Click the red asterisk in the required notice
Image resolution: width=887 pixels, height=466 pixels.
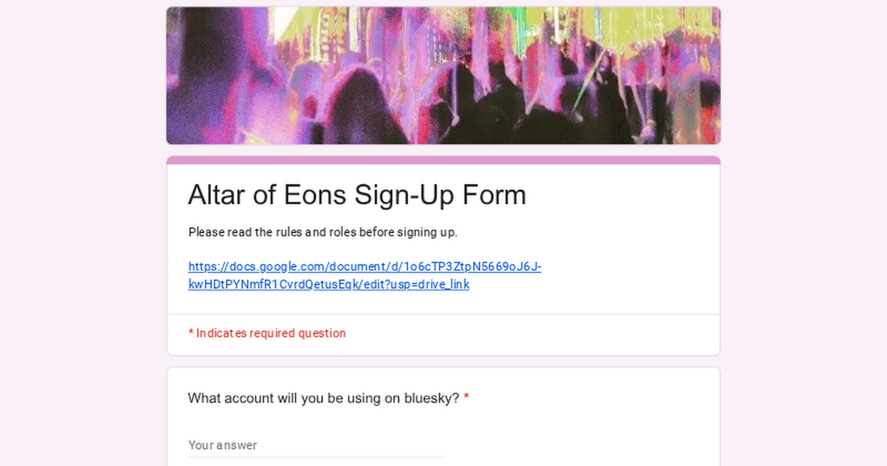click(x=191, y=334)
